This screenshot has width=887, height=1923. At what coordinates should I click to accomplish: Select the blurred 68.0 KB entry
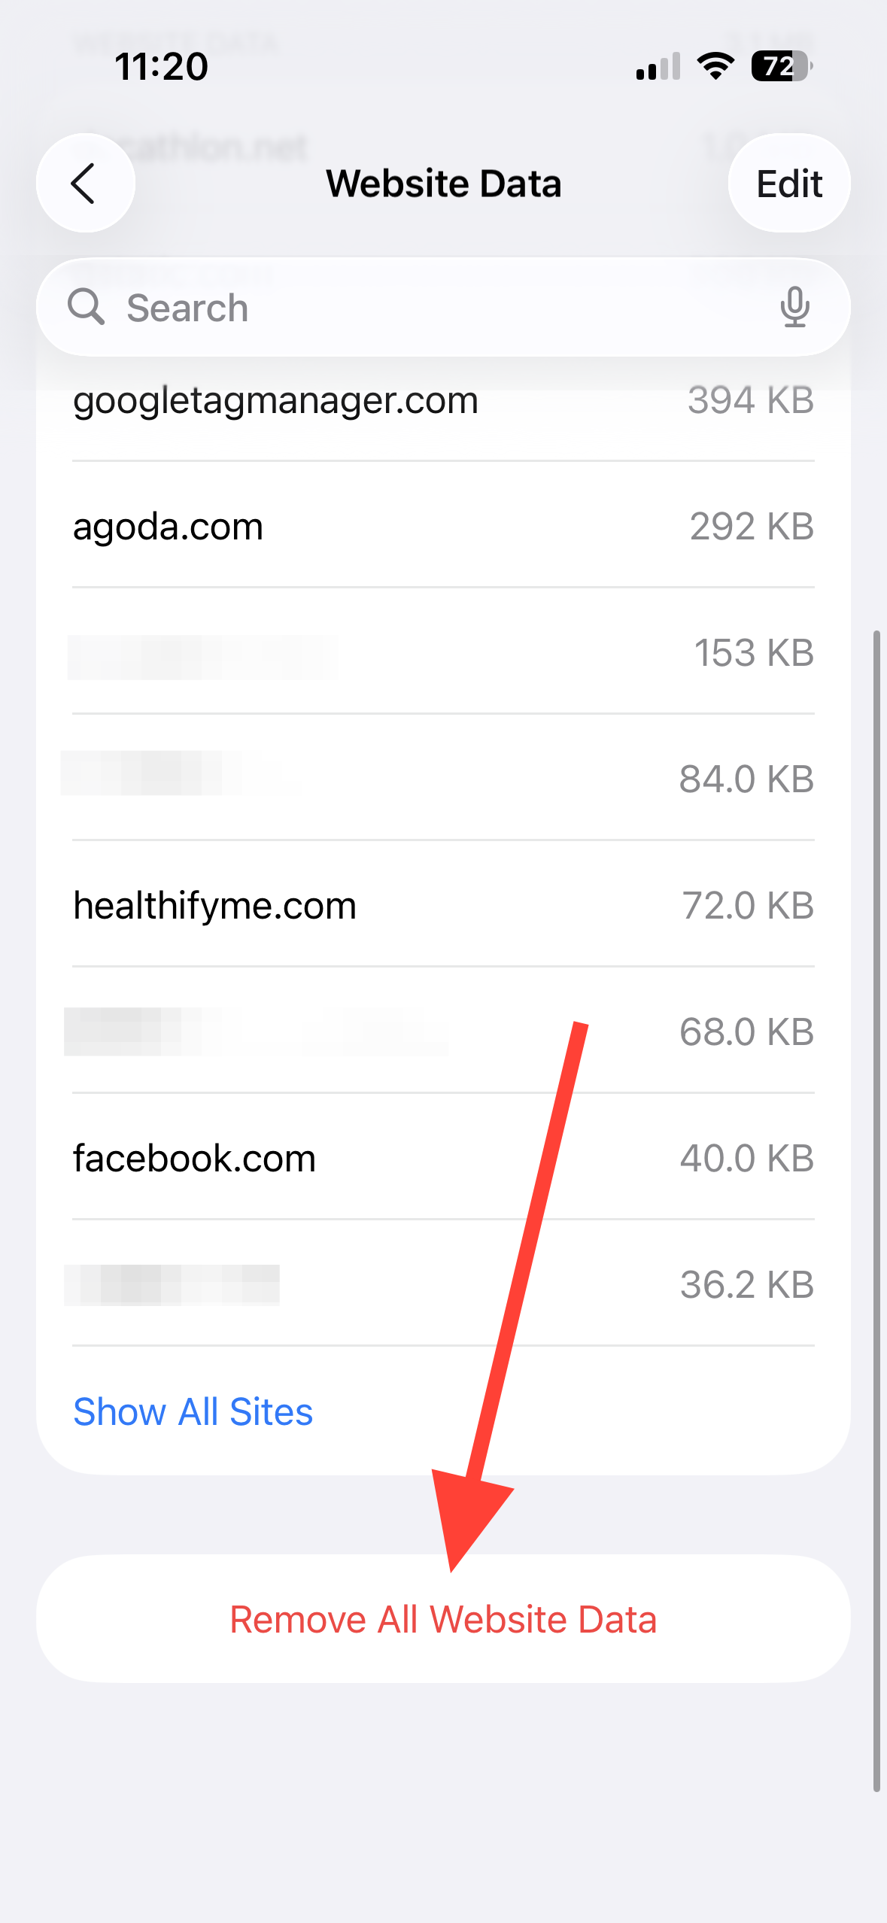pos(443,1031)
